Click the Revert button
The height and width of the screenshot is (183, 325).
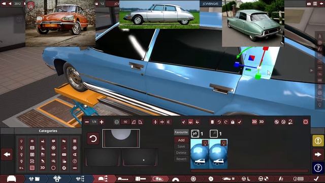point(181,159)
